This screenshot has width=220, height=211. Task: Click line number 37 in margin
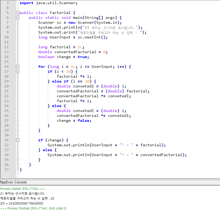(x=6, y=169)
